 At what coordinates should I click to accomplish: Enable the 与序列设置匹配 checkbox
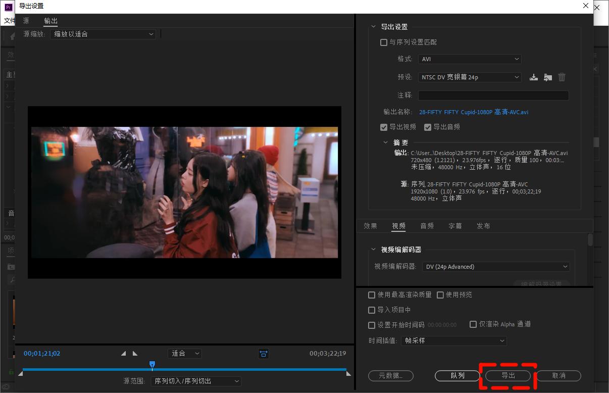click(x=384, y=42)
